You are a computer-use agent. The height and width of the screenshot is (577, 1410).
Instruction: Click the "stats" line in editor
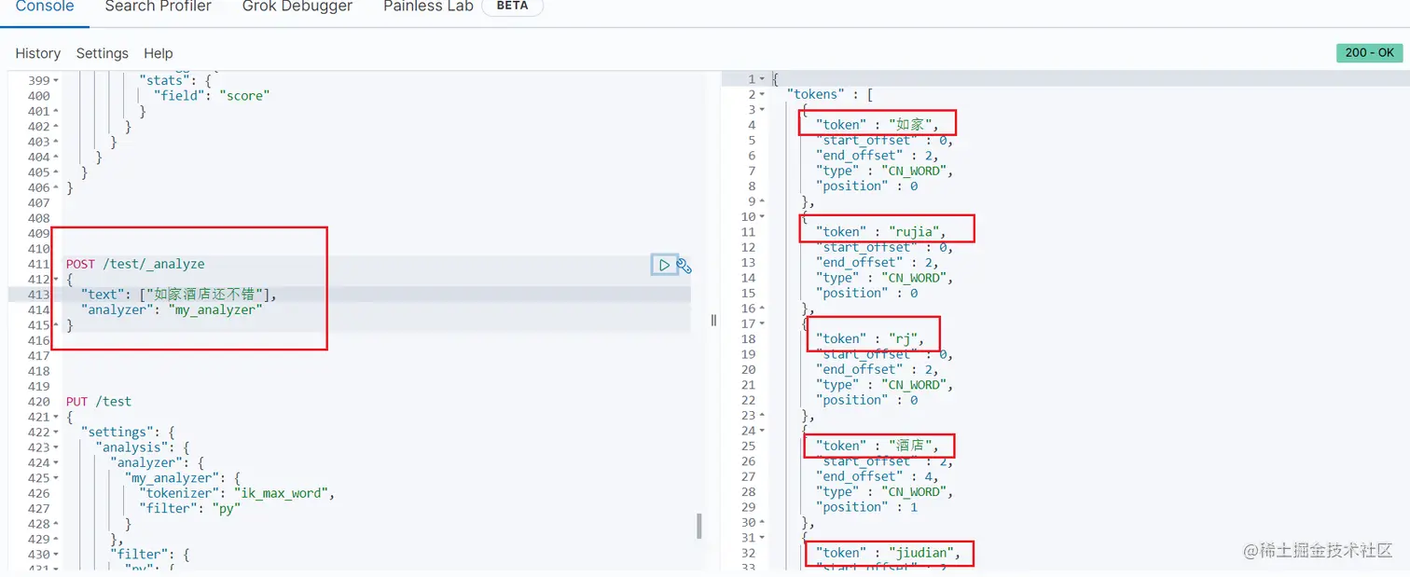[175, 80]
